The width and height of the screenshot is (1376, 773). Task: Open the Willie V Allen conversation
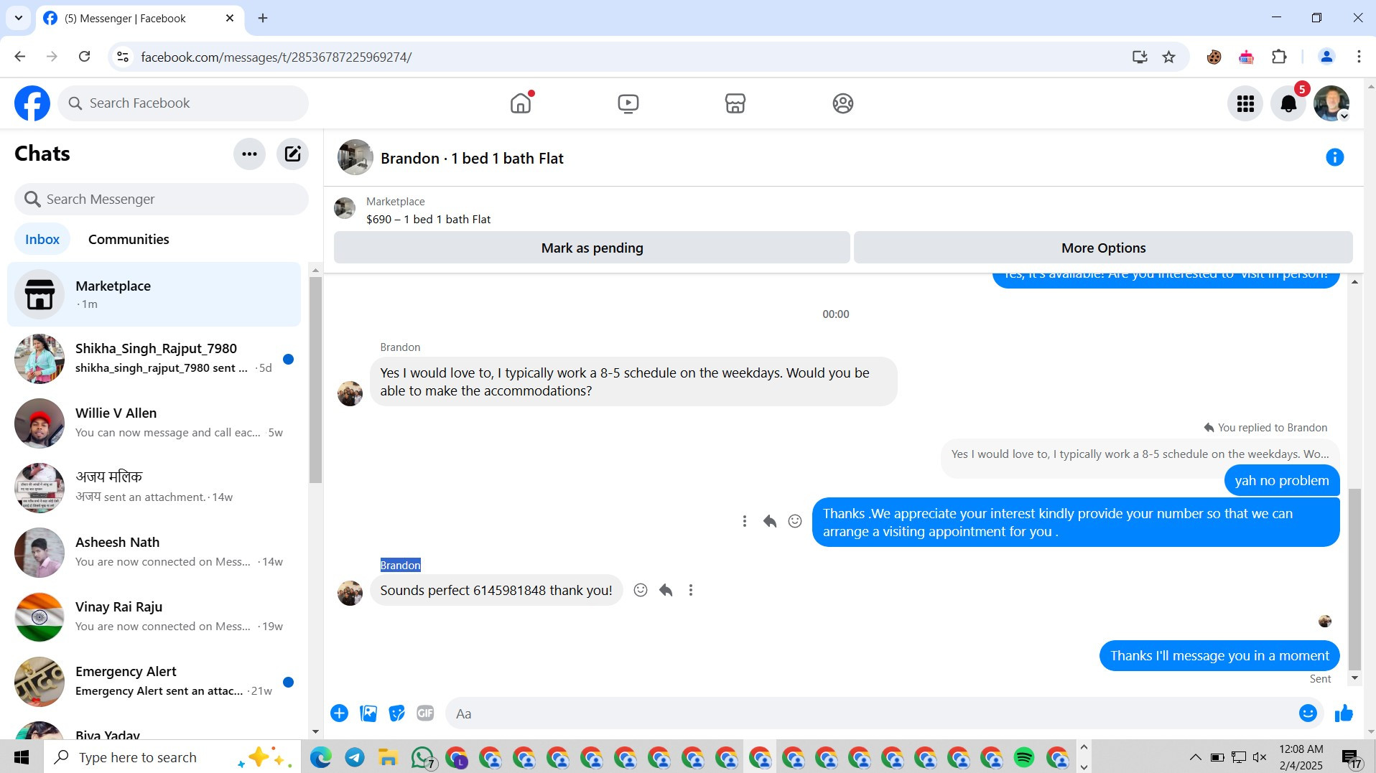(x=154, y=423)
